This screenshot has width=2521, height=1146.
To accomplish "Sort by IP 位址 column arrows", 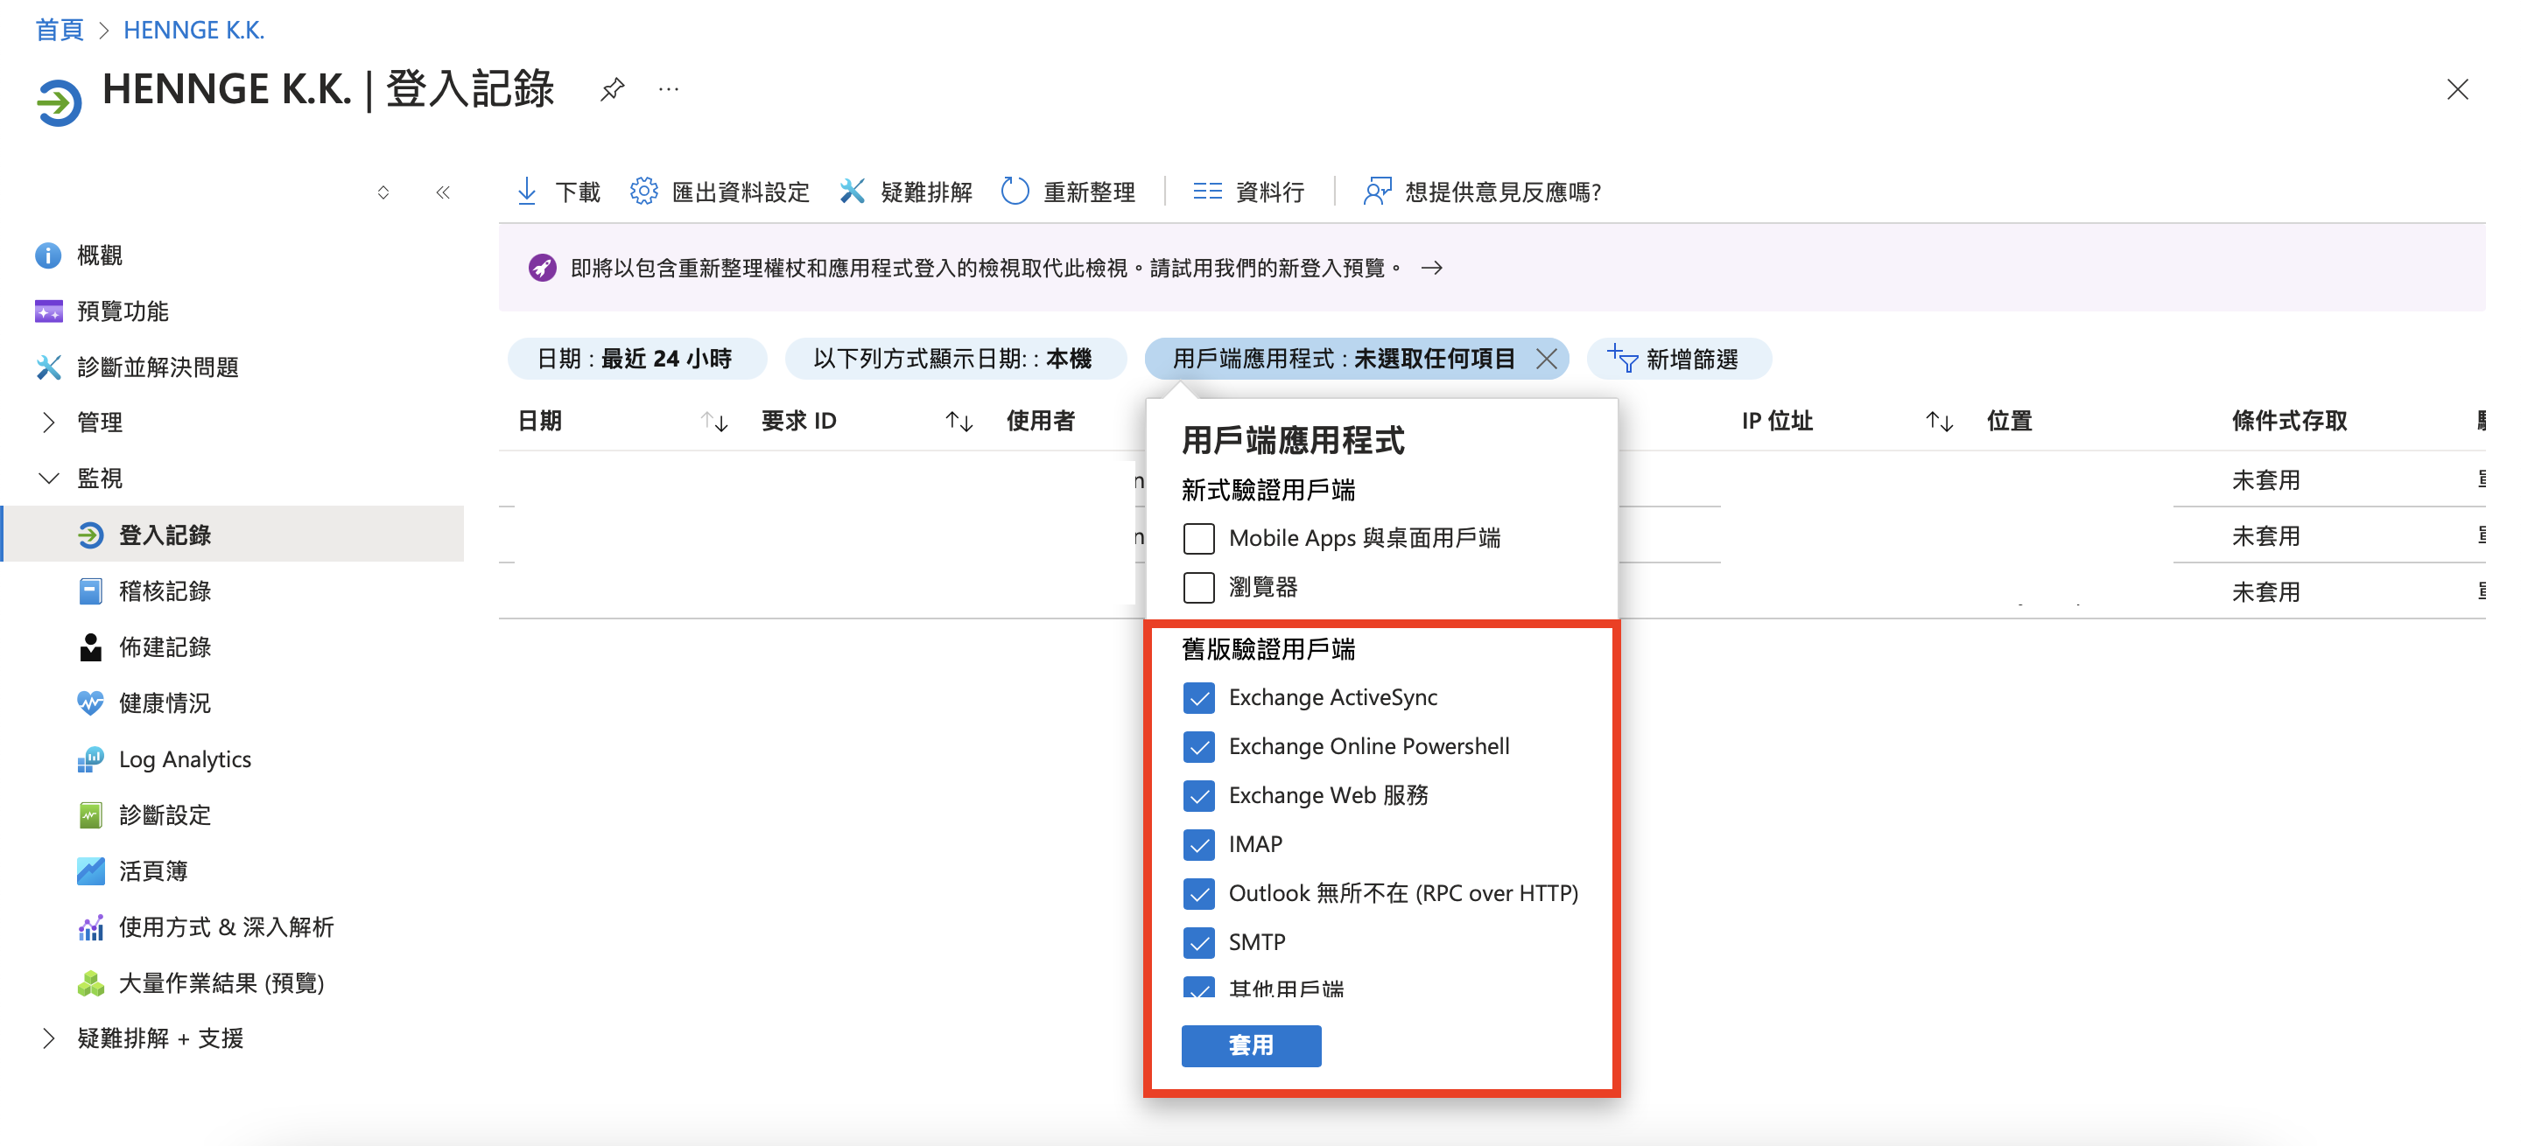I will [x=1940, y=422].
